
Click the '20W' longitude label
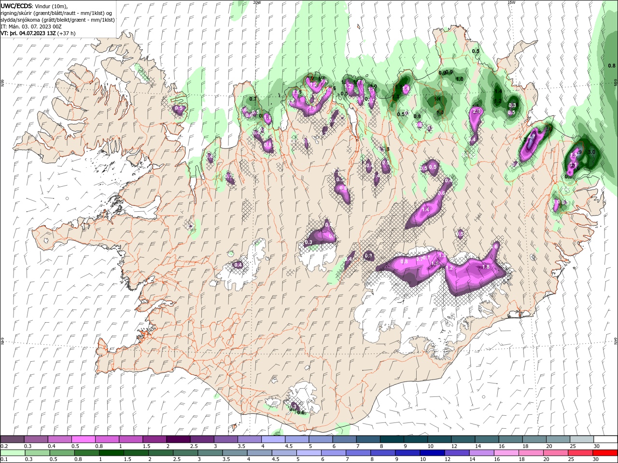[x=257, y=2]
